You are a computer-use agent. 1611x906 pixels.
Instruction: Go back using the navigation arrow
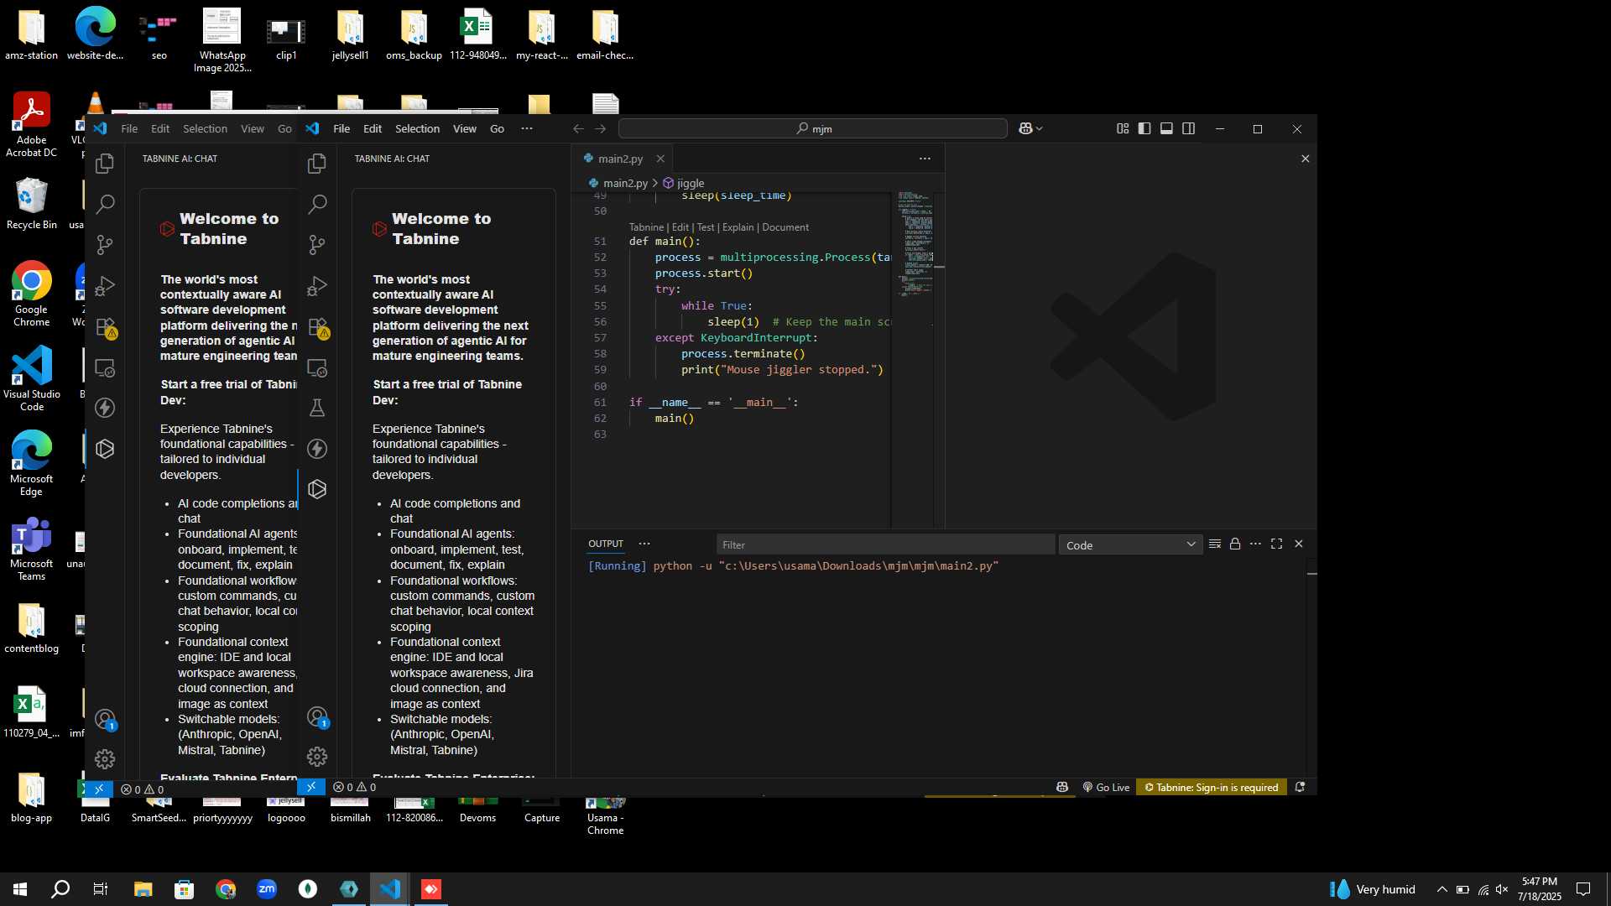578,128
